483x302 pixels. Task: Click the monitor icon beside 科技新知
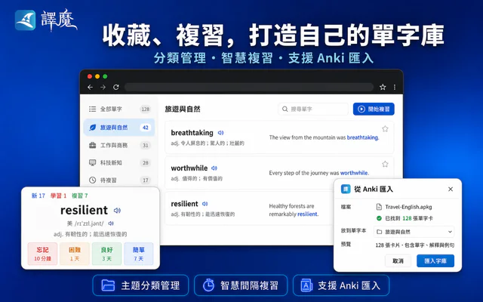click(x=92, y=163)
